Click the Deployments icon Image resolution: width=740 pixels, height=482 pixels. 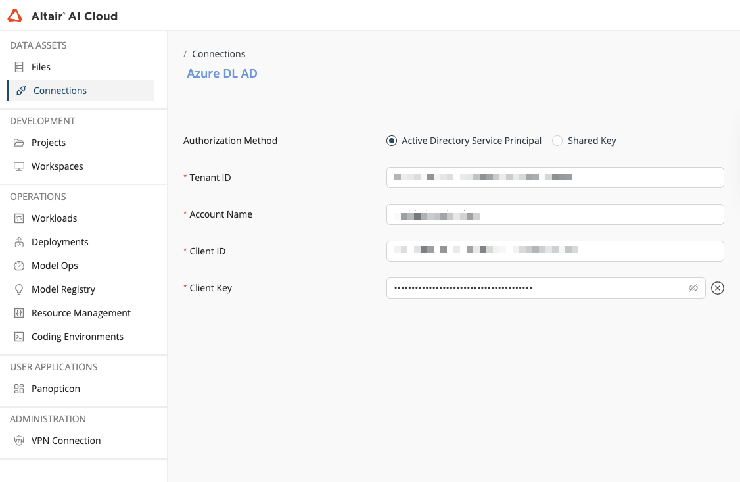pyautogui.click(x=19, y=242)
